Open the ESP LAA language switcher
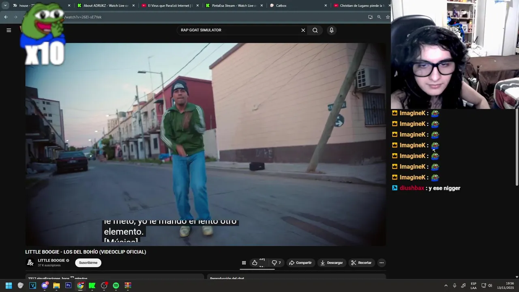The height and width of the screenshot is (292, 519). pos(474,286)
